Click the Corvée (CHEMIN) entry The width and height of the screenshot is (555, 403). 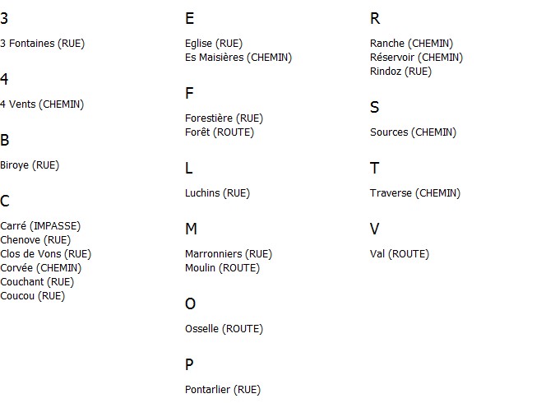tap(41, 268)
